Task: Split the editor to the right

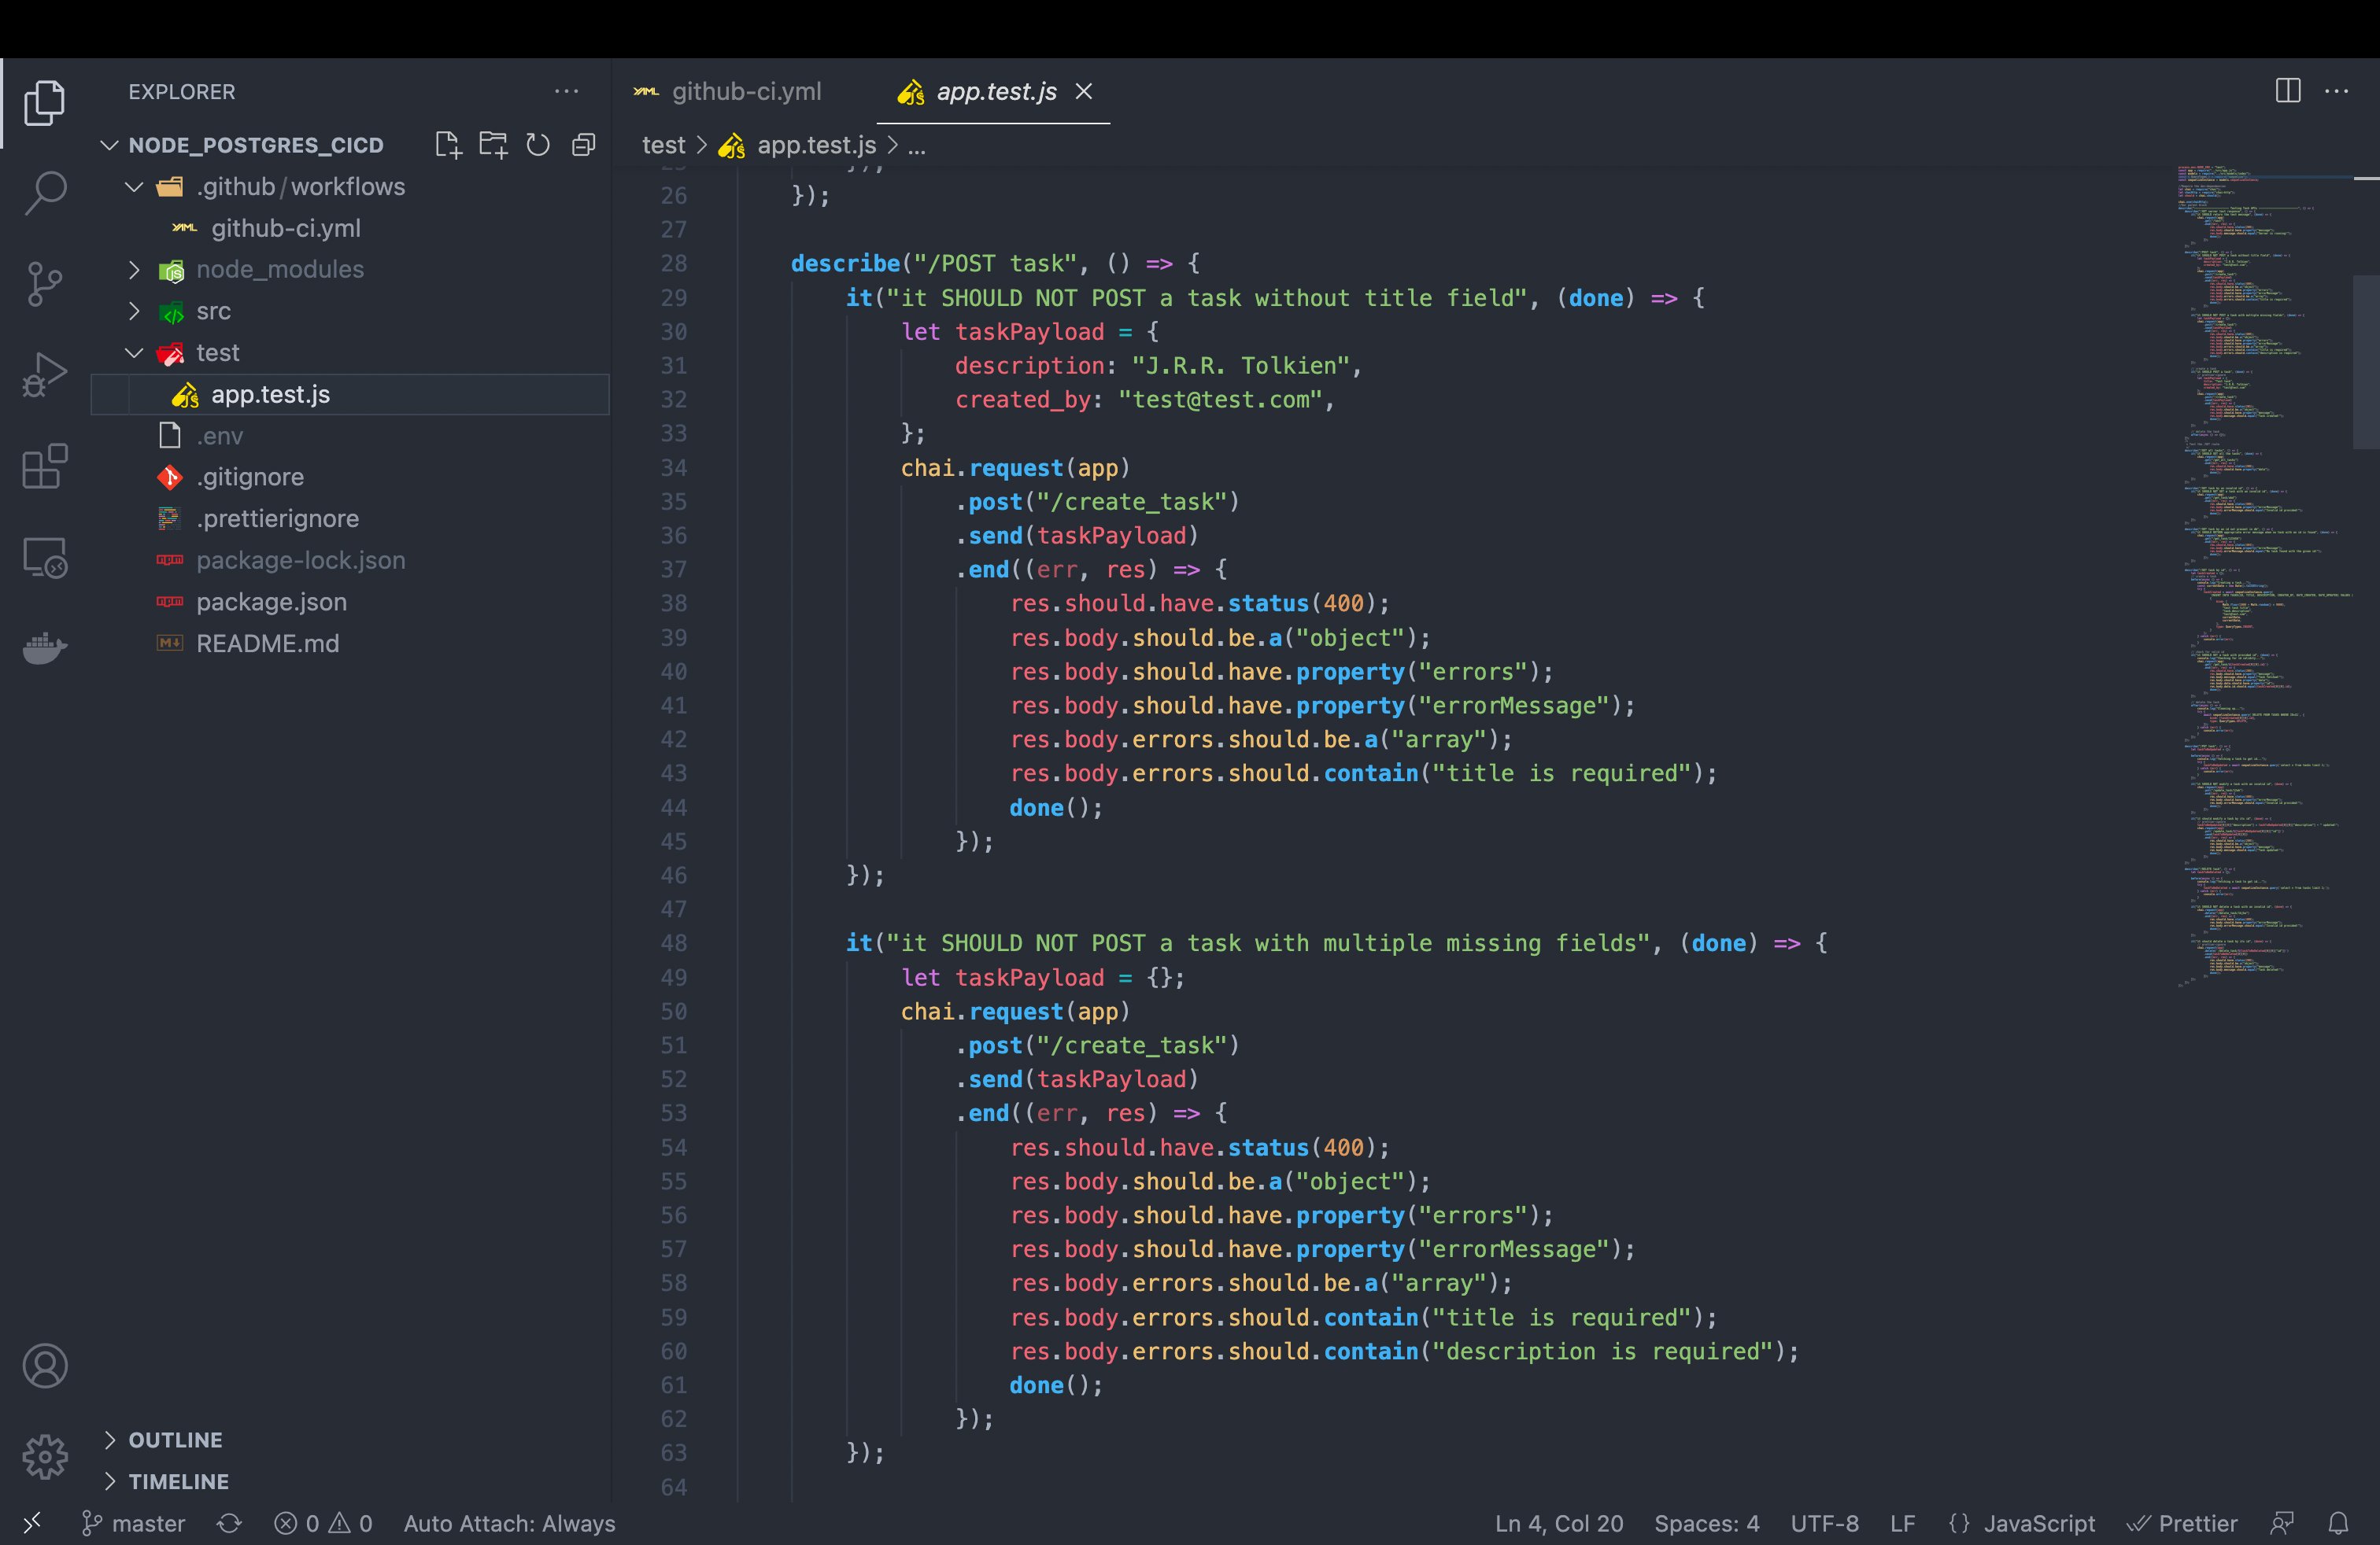Action: coord(2287,91)
